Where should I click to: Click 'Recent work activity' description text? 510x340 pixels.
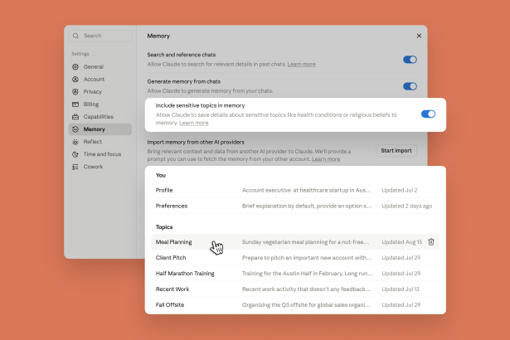(x=306, y=289)
